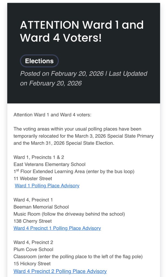This screenshot has height=277, width=167.
Task: Select the "Ward 1, Precincts 1 & 2" text
Action: [39, 157]
